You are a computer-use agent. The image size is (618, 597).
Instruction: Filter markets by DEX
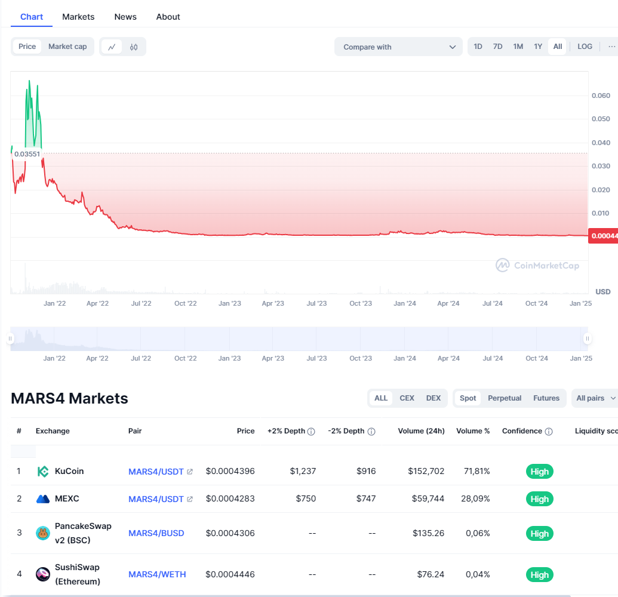[x=433, y=398]
